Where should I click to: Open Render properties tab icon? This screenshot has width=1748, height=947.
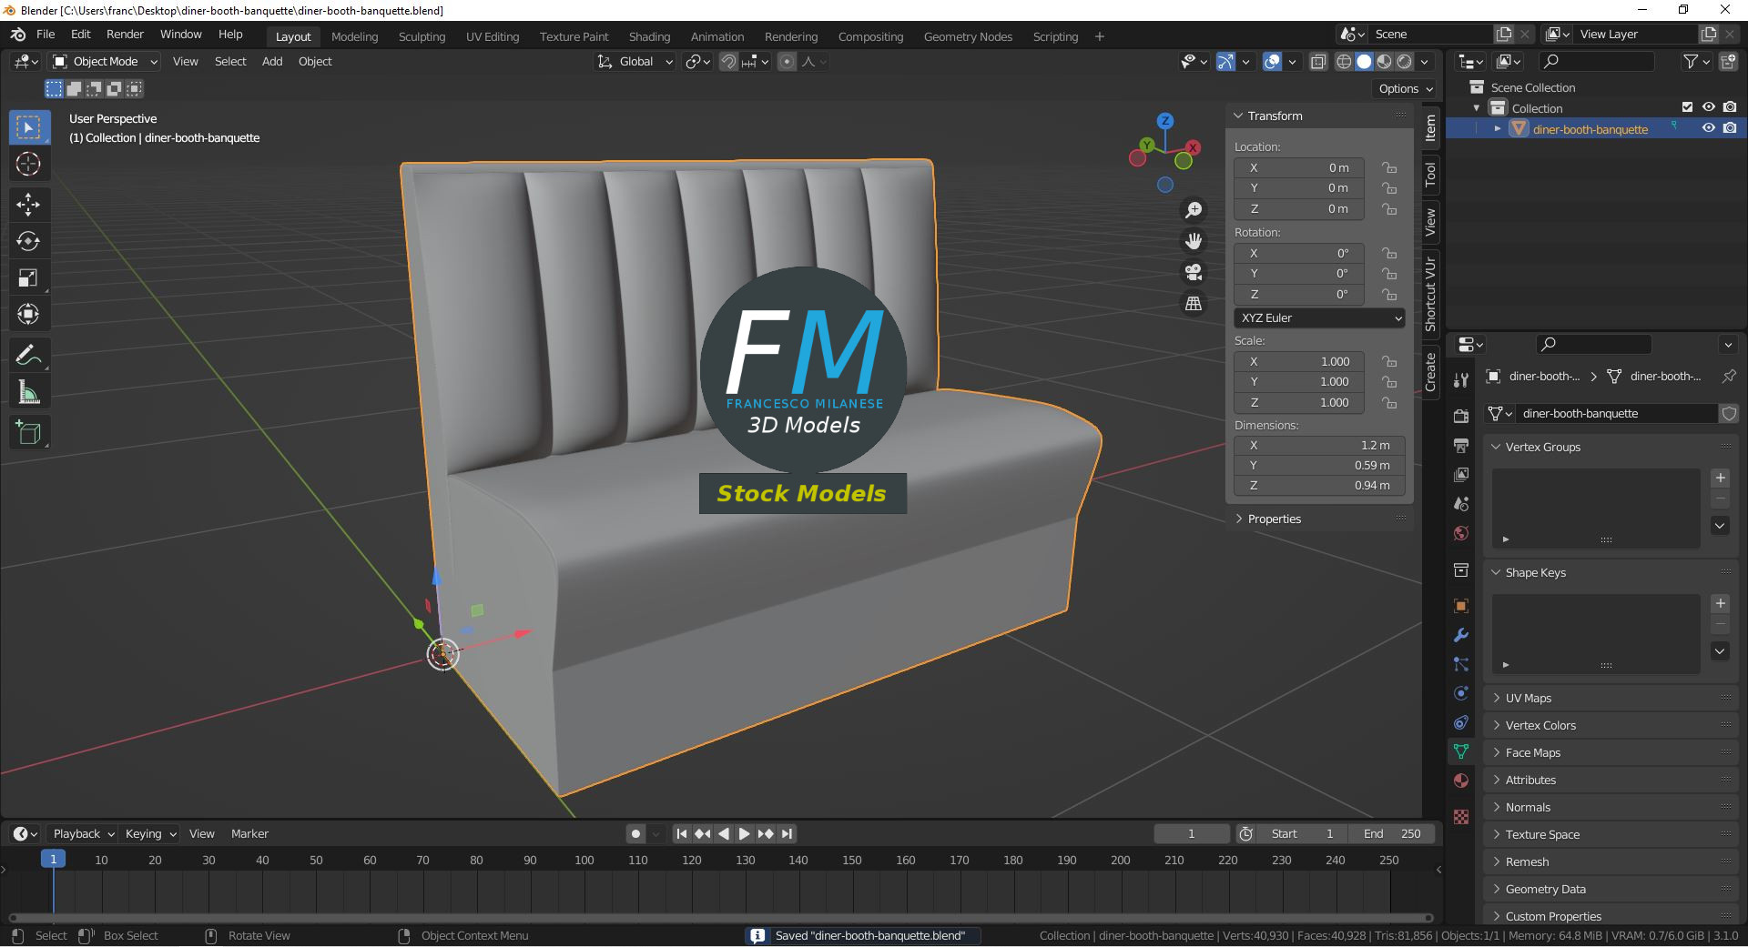pyautogui.click(x=1461, y=416)
